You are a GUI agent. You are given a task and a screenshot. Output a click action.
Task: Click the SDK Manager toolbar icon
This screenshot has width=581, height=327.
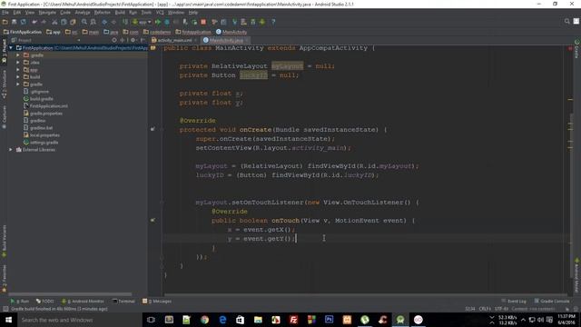point(253,22)
